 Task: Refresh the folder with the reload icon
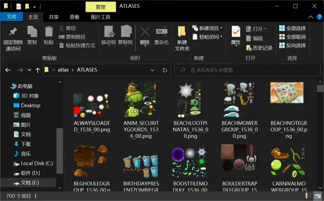pos(165,70)
